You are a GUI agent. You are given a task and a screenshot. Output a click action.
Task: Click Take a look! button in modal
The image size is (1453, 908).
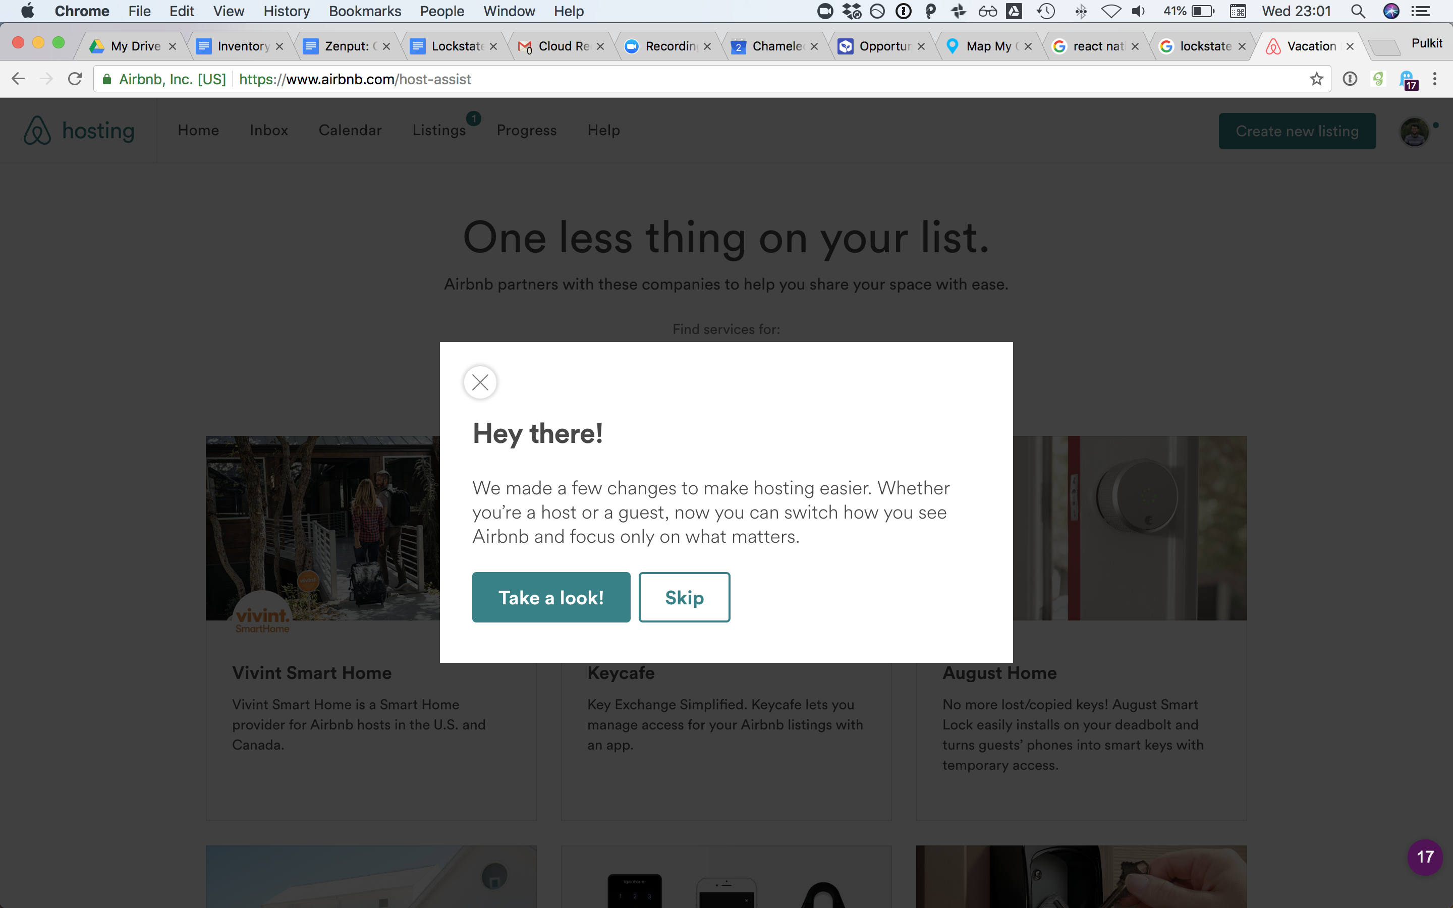tap(551, 597)
